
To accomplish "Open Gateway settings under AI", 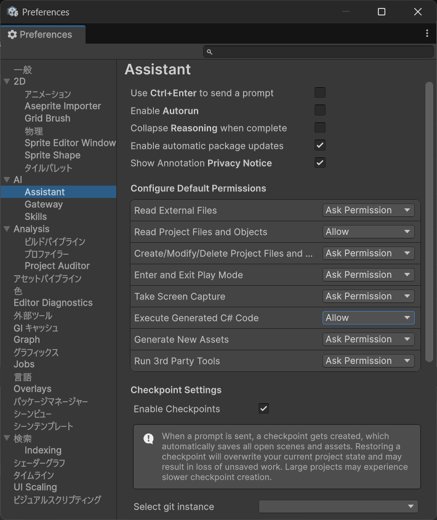I will pyautogui.click(x=44, y=204).
